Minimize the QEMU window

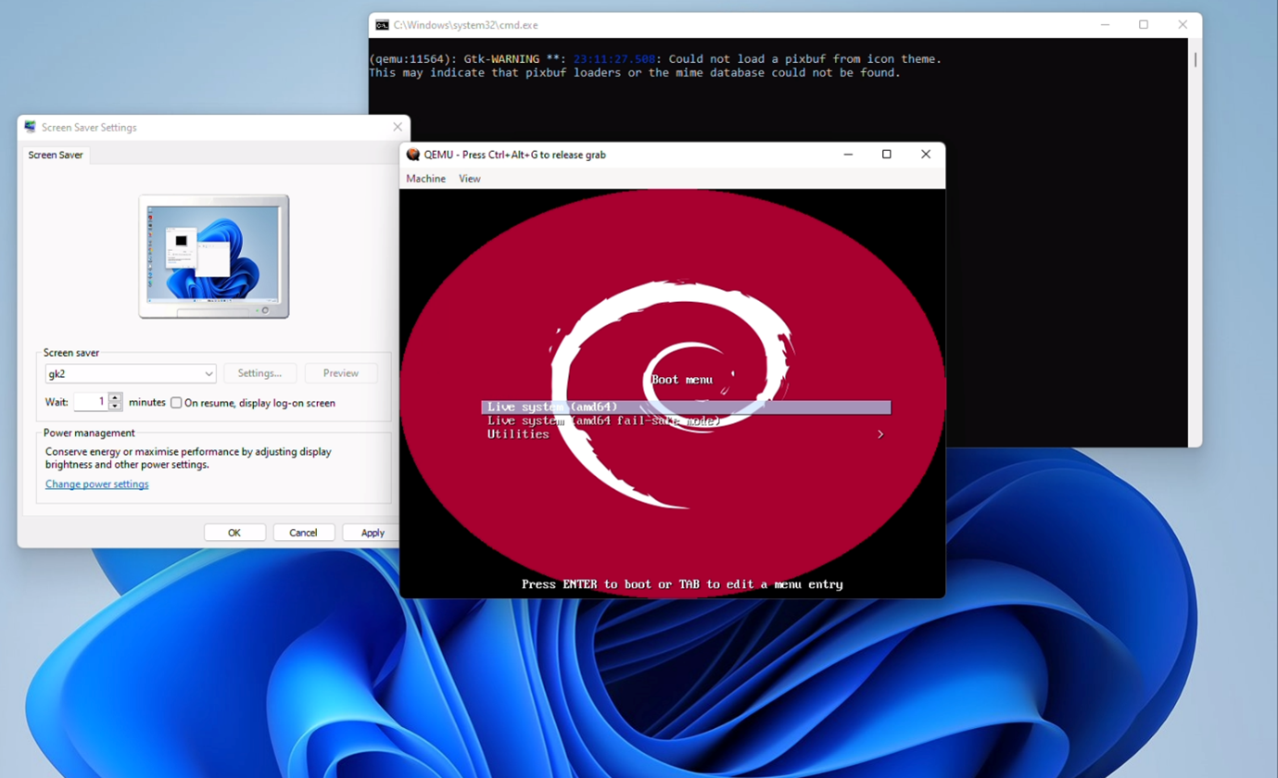(x=848, y=155)
